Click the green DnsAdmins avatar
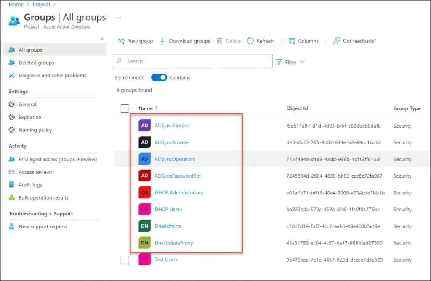The width and height of the screenshot is (431, 281). (x=145, y=226)
